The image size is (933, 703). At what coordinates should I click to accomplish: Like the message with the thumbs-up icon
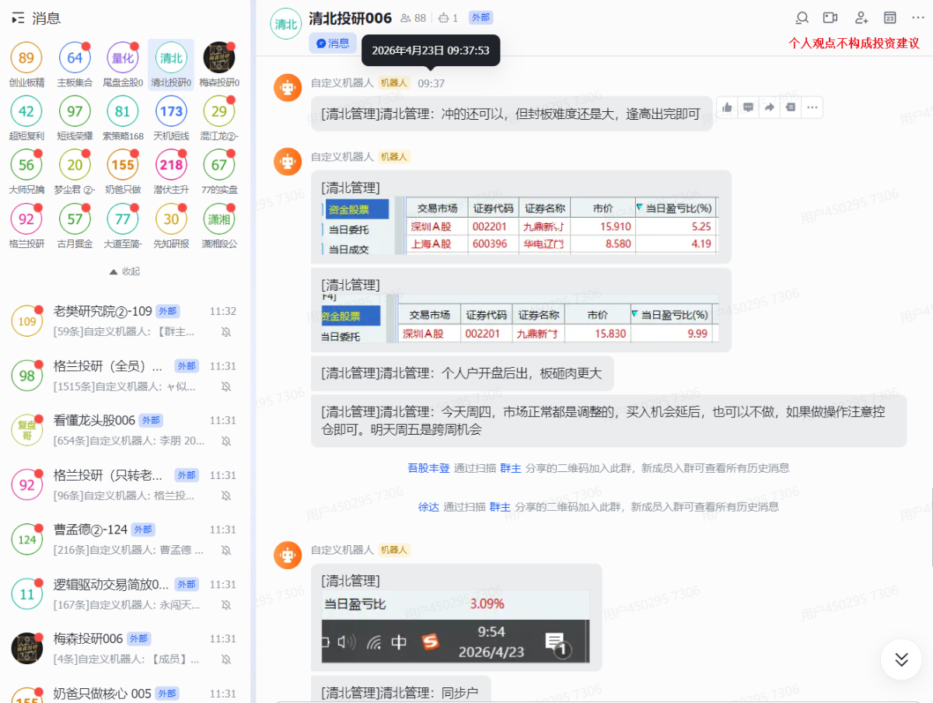click(x=727, y=107)
